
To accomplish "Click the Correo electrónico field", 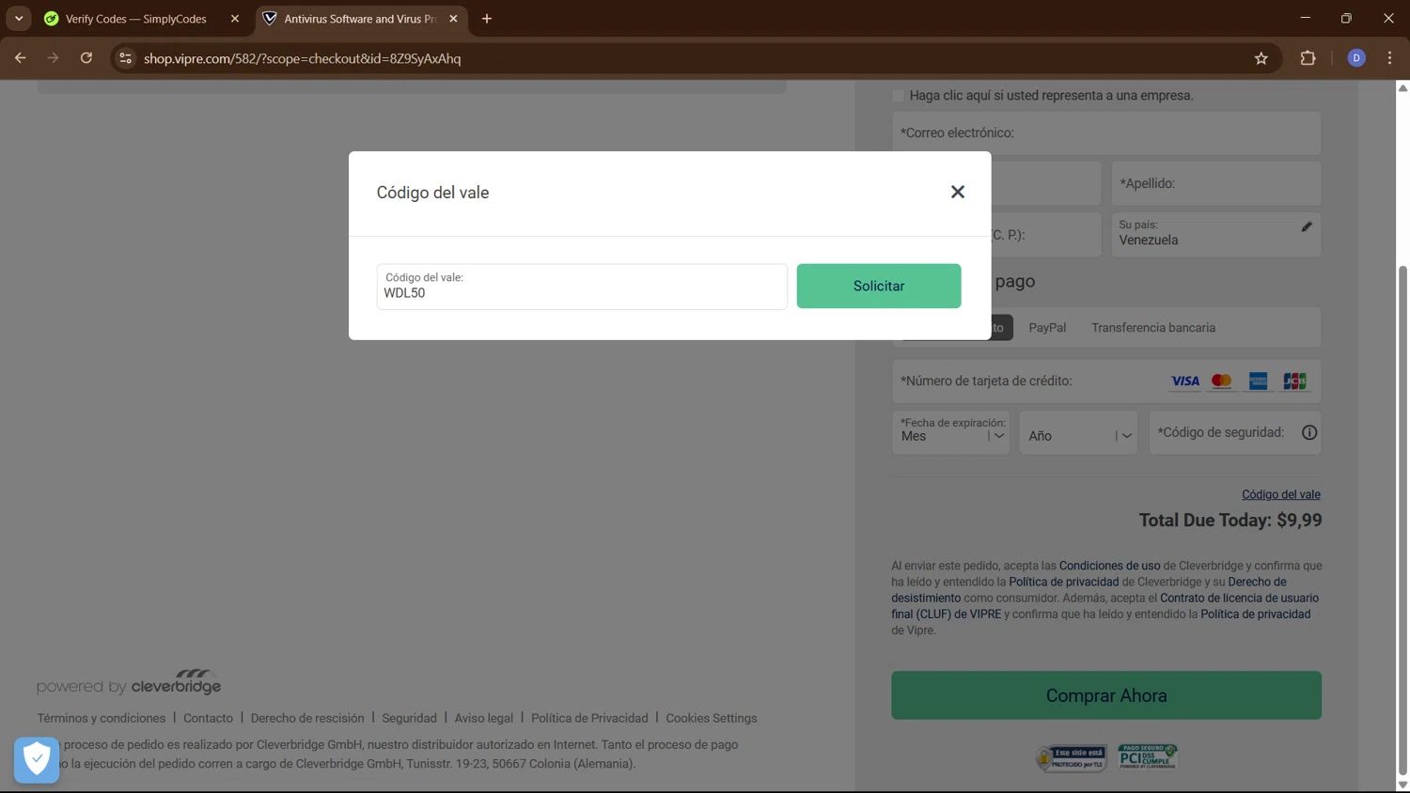I will point(1106,133).
